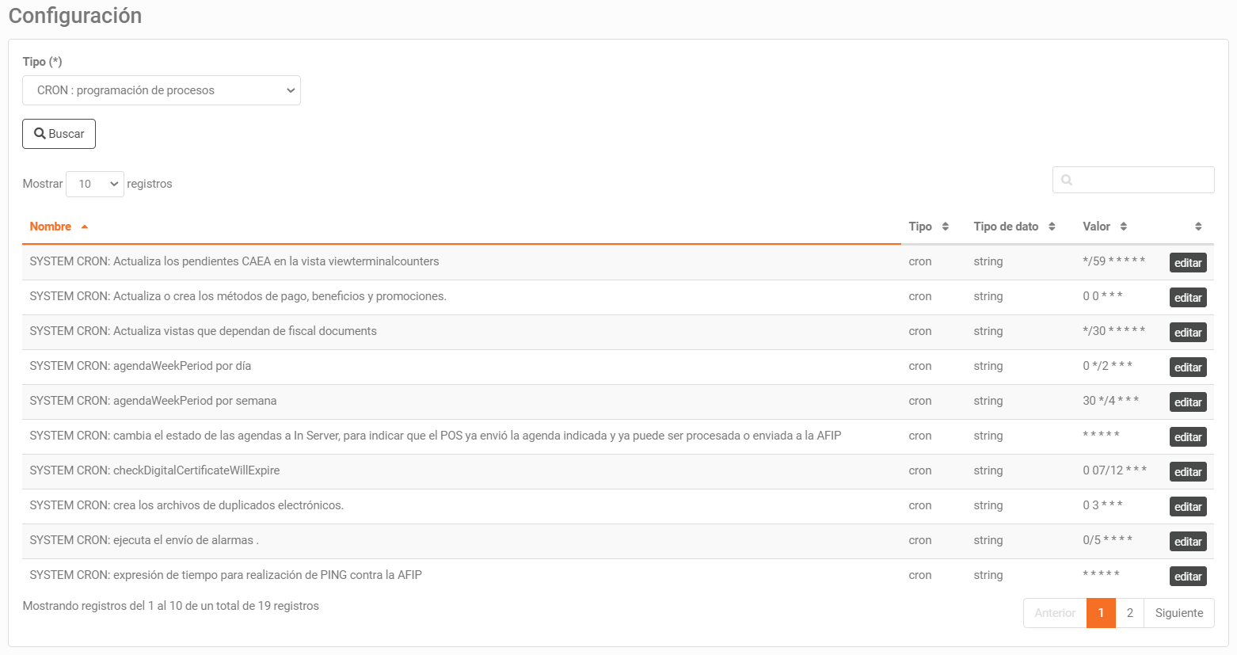The image size is (1237, 655).
Task: Select 'SYSTEM CRON: checkDigitalCertificateWillExpire' name text
Action: click(x=155, y=470)
